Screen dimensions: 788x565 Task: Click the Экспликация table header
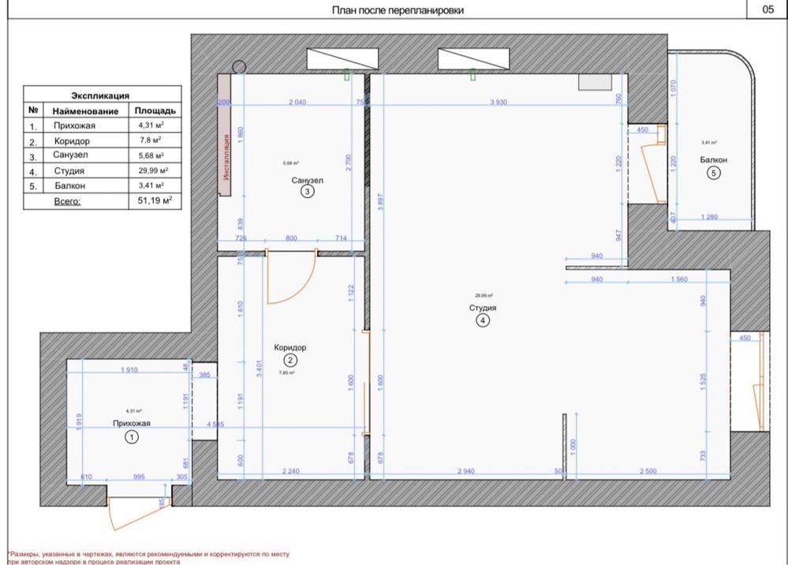point(100,95)
